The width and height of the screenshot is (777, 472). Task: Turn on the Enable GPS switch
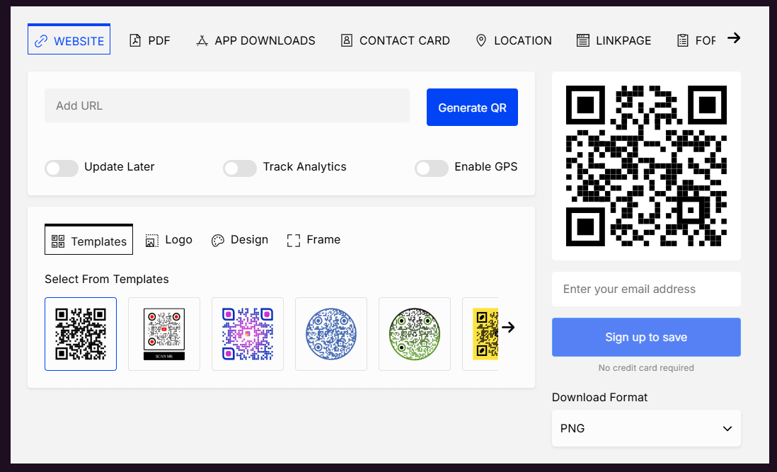(x=432, y=168)
